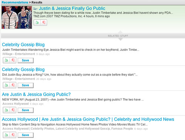
Task: Save the 20 days ago Celebrity Gossip Blog result
Action: pos(26,85)
